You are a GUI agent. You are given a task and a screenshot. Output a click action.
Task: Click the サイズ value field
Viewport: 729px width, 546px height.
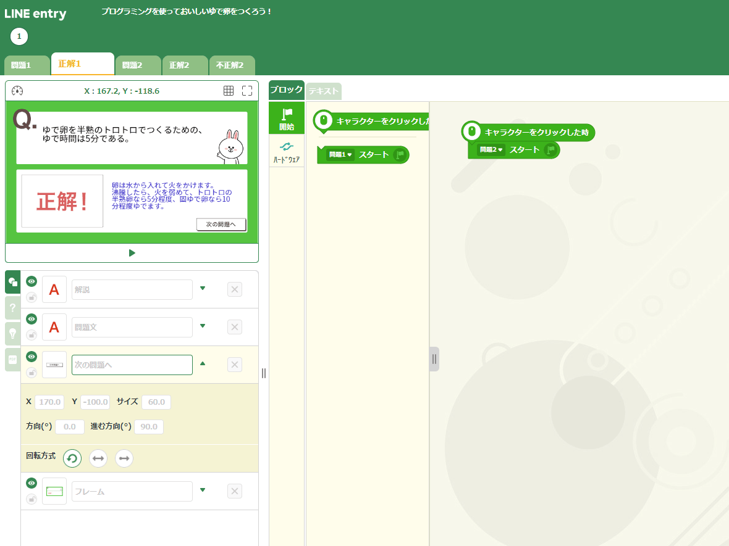click(156, 402)
